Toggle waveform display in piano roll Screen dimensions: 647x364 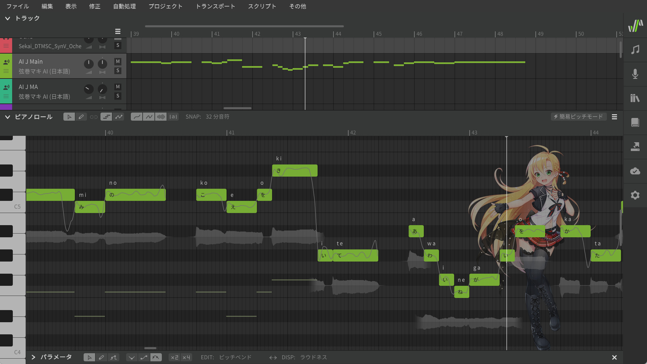[x=161, y=117]
